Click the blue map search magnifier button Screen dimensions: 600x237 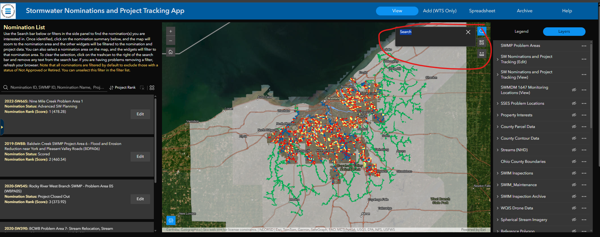pos(481,31)
